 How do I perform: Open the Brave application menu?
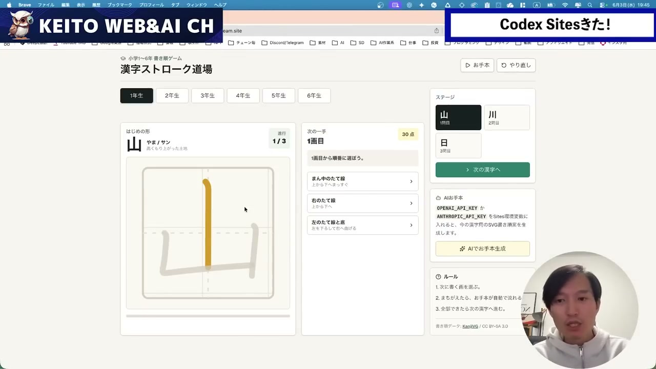pyautogui.click(x=25, y=5)
